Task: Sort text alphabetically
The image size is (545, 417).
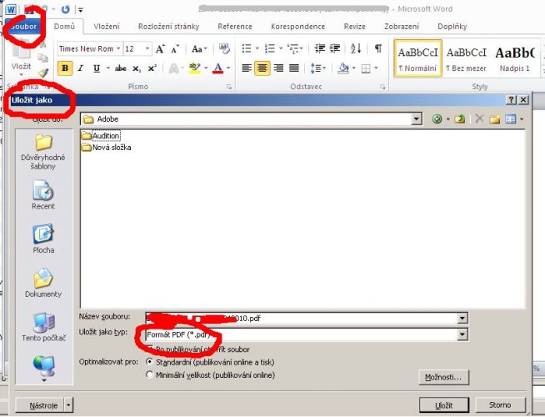Action: point(356,48)
